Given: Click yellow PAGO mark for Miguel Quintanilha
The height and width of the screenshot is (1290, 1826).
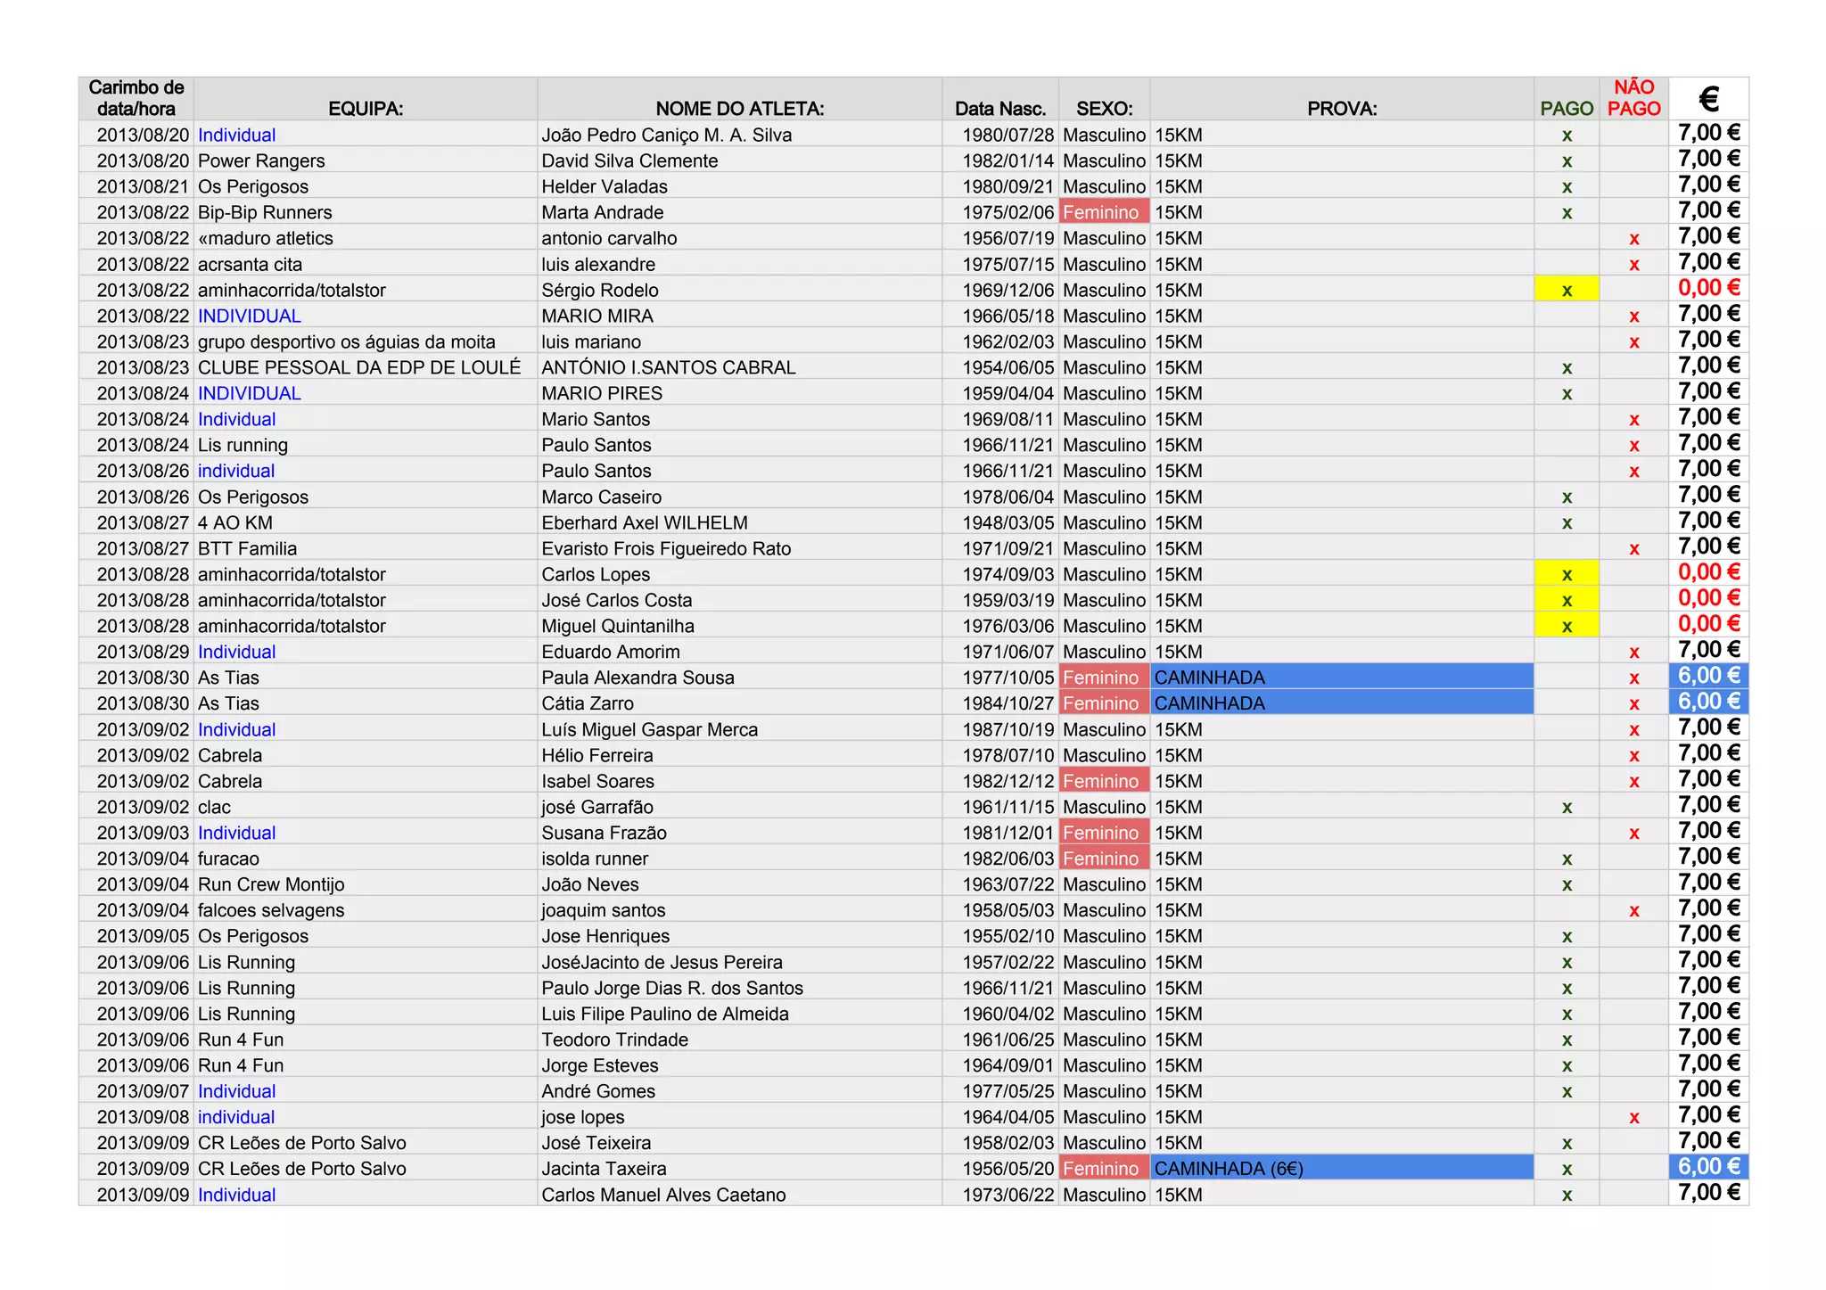Looking at the screenshot, I should click(1567, 626).
